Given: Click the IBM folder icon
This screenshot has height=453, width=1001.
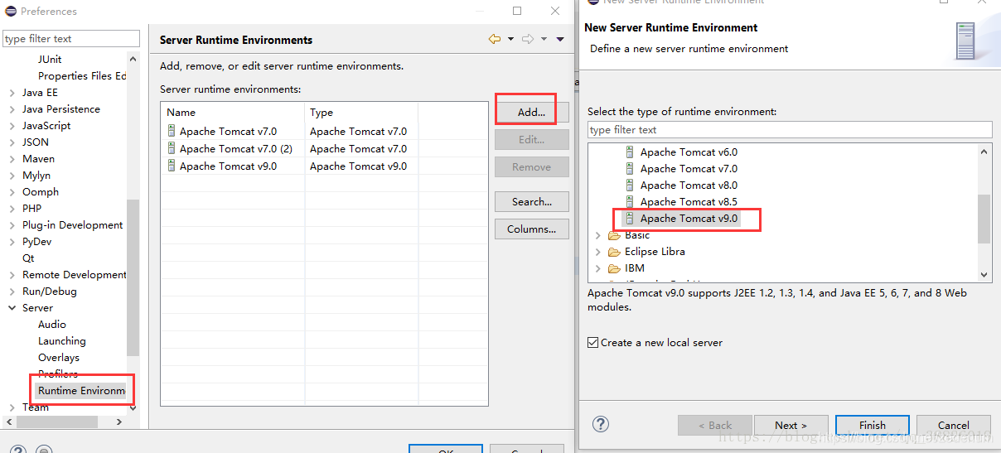Looking at the screenshot, I should click(x=614, y=268).
